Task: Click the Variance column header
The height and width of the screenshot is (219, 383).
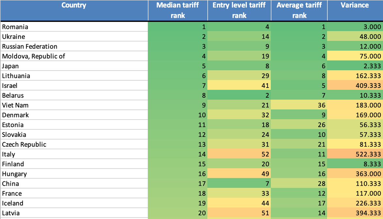Action: pos(355,5)
